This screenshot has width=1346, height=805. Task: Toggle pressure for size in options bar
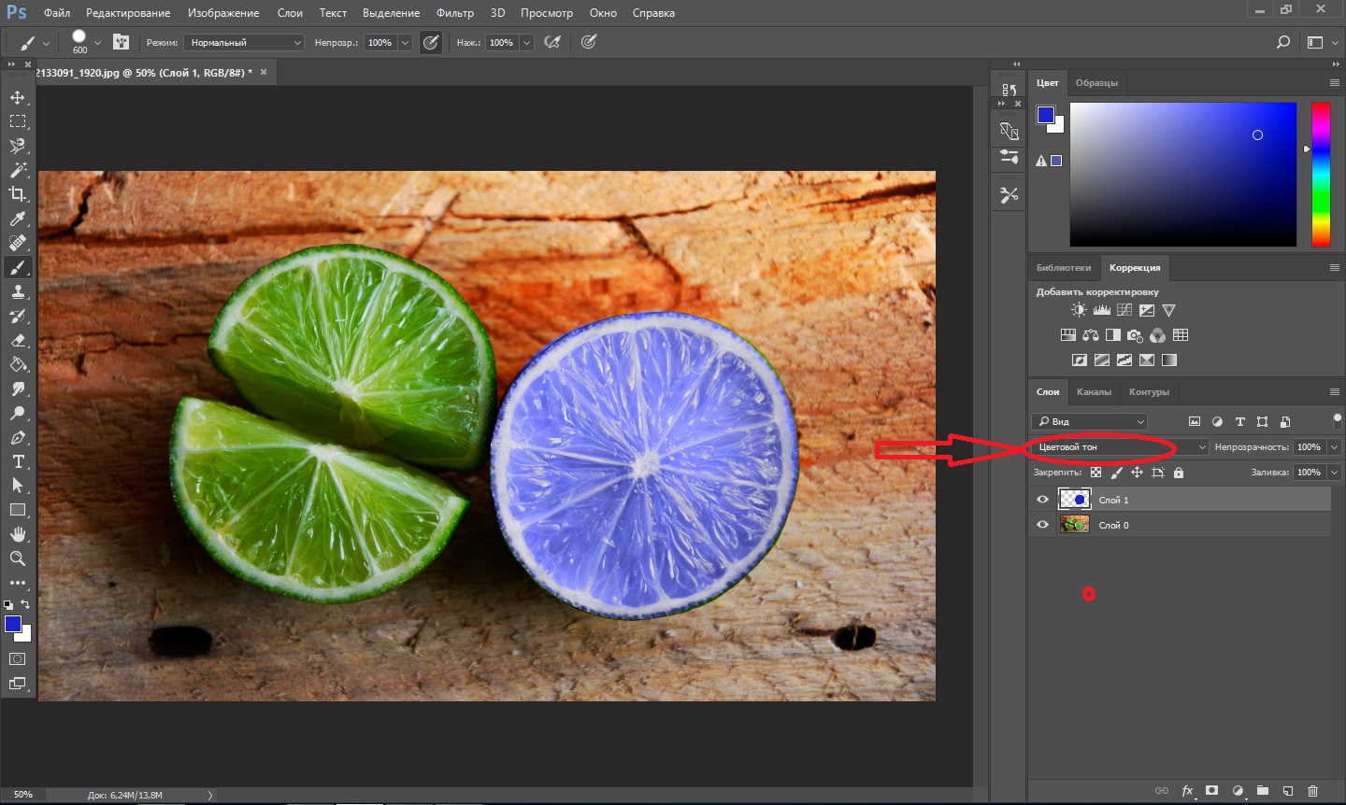click(589, 42)
